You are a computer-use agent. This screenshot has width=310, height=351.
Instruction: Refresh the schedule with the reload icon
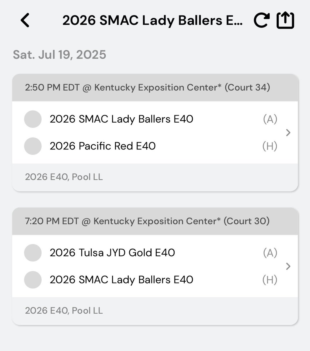tap(261, 20)
